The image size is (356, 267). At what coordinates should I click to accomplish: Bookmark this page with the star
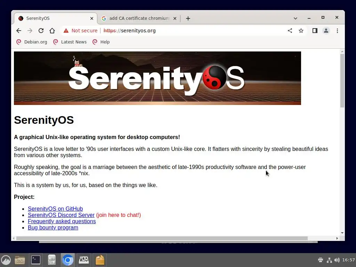pos(301,31)
